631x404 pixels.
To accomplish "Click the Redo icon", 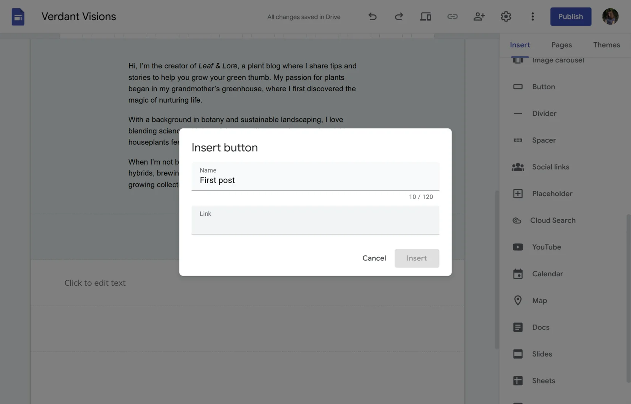I will coord(399,16).
